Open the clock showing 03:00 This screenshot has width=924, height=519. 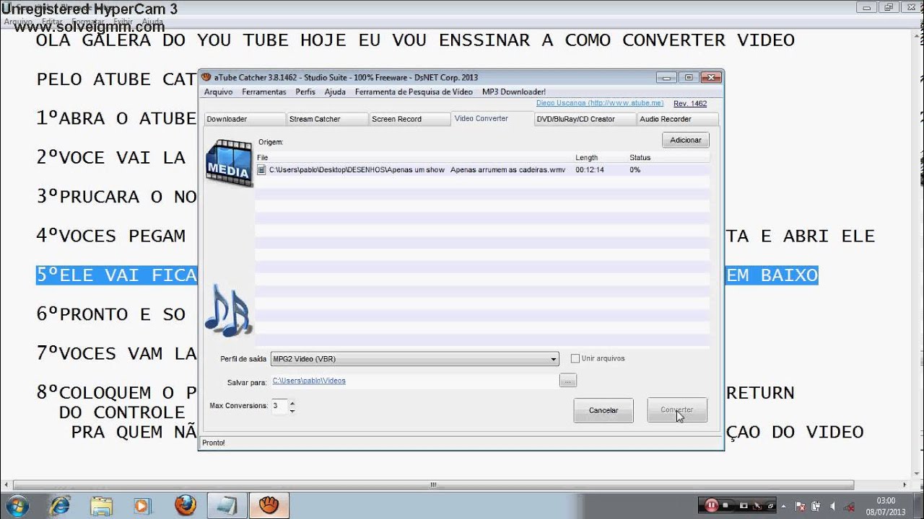[x=886, y=506]
